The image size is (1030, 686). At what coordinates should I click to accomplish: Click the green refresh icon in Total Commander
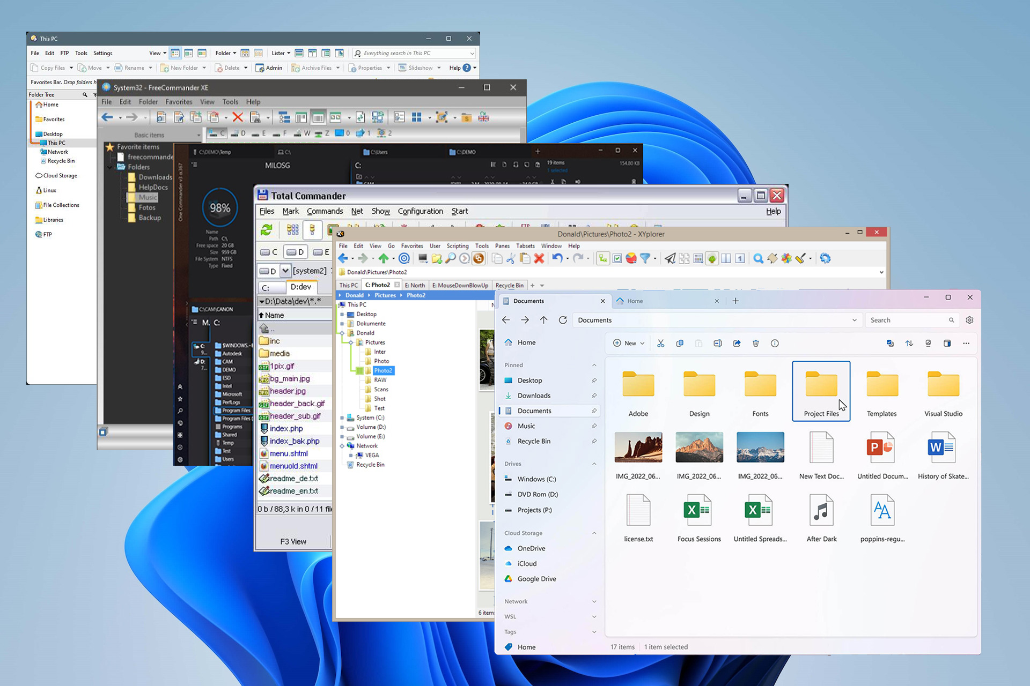(267, 230)
